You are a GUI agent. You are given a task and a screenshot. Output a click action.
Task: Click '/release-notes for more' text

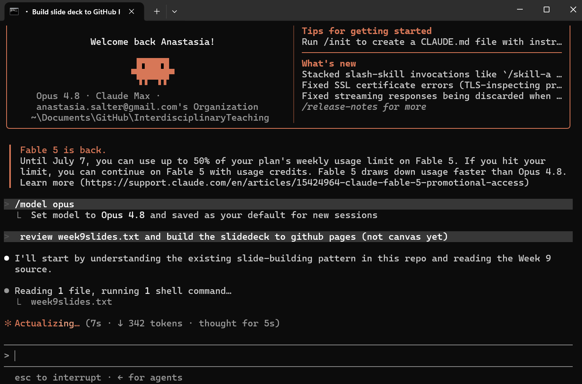tap(364, 107)
